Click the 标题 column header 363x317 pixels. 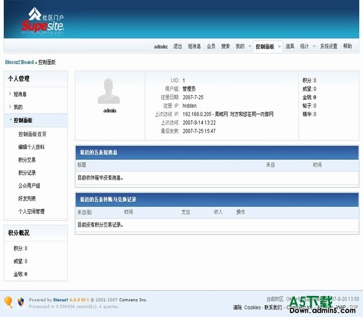[x=82, y=165]
